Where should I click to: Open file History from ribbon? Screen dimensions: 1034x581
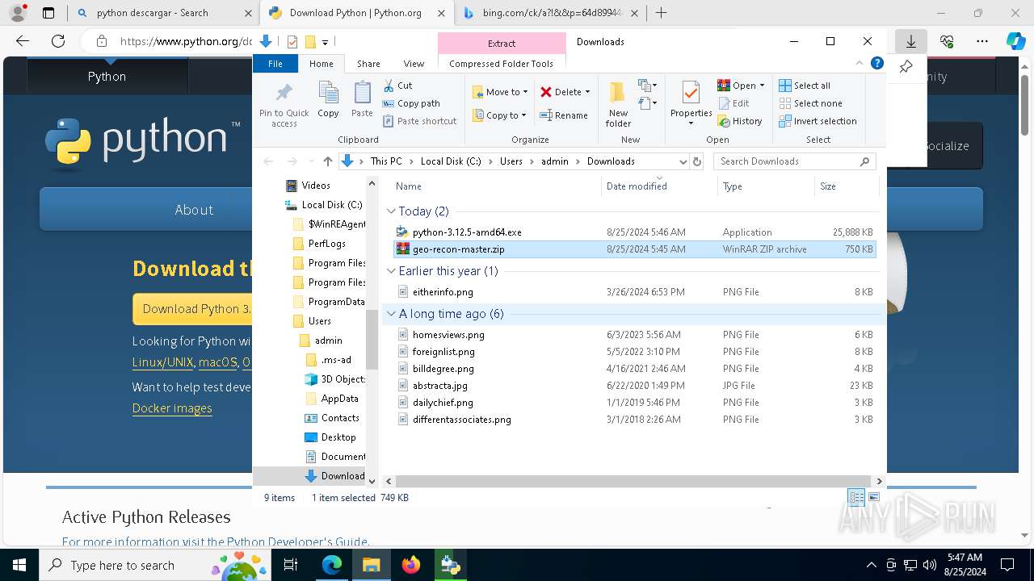(739, 121)
